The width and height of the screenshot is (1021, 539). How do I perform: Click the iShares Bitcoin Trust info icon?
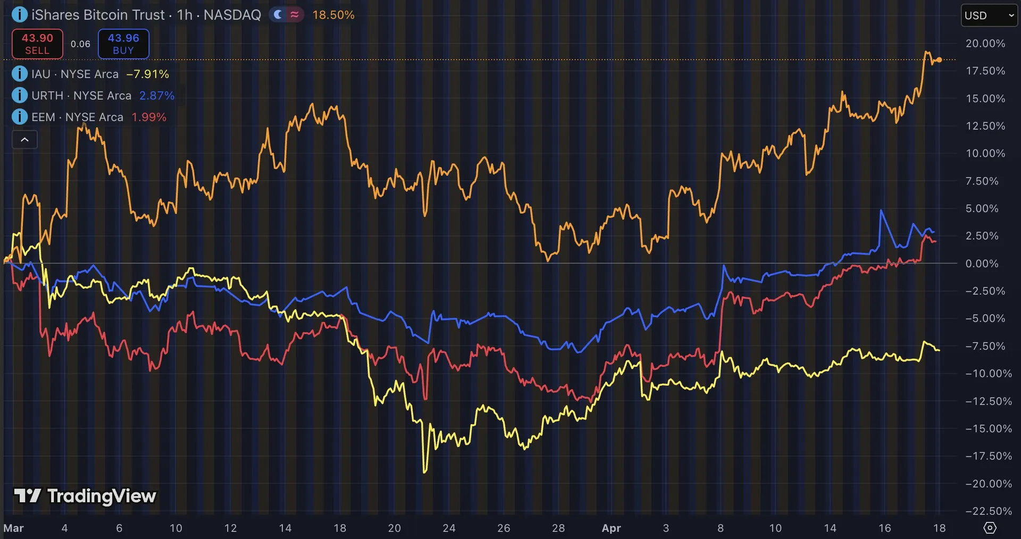point(20,14)
